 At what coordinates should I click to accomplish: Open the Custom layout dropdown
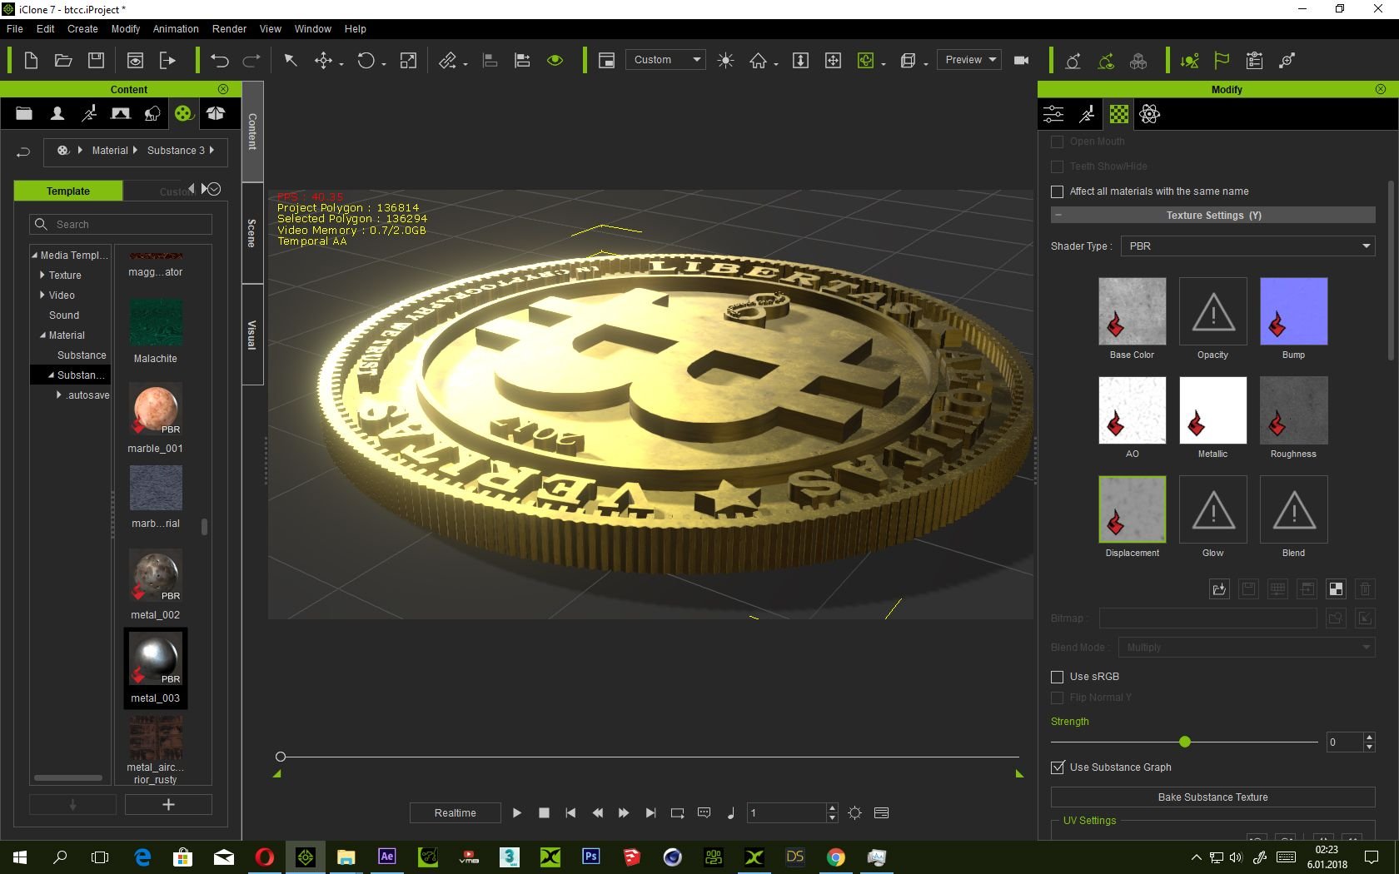click(665, 60)
